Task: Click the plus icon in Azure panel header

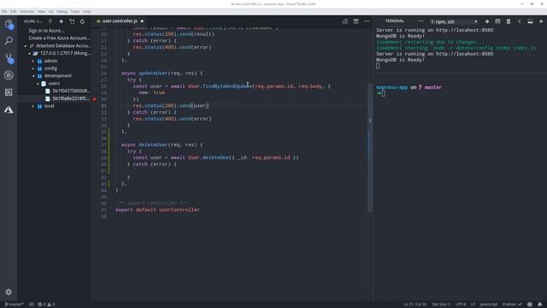Action: point(61,21)
